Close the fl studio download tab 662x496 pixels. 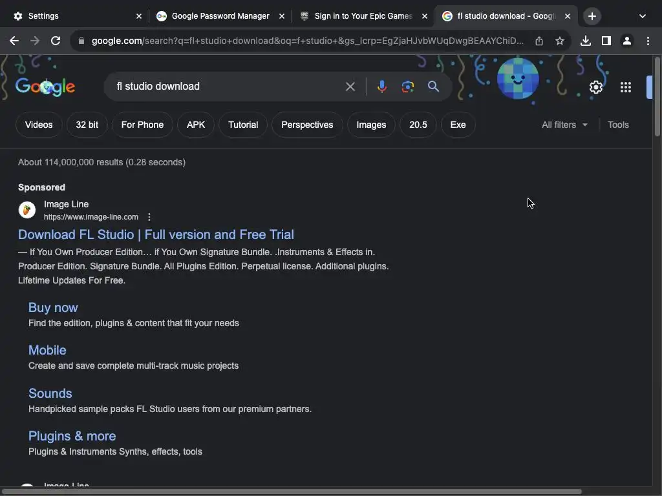pyautogui.click(x=568, y=16)
